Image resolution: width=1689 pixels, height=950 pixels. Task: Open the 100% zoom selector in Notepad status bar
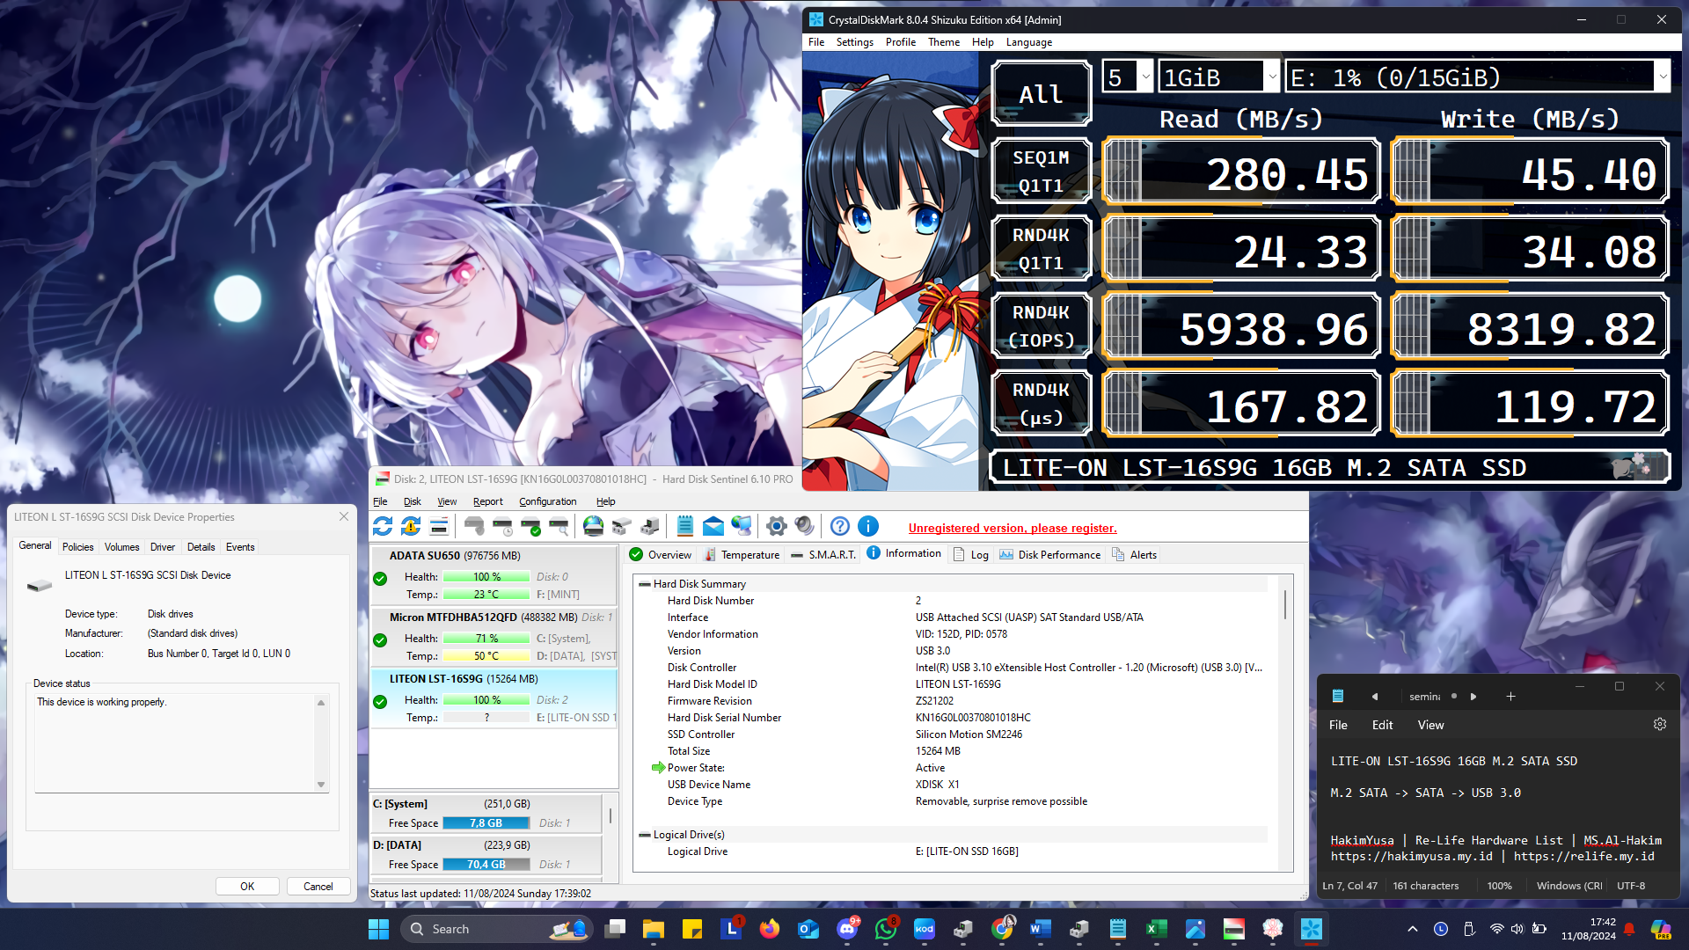pyautogui.click(x=1500, y=886)
